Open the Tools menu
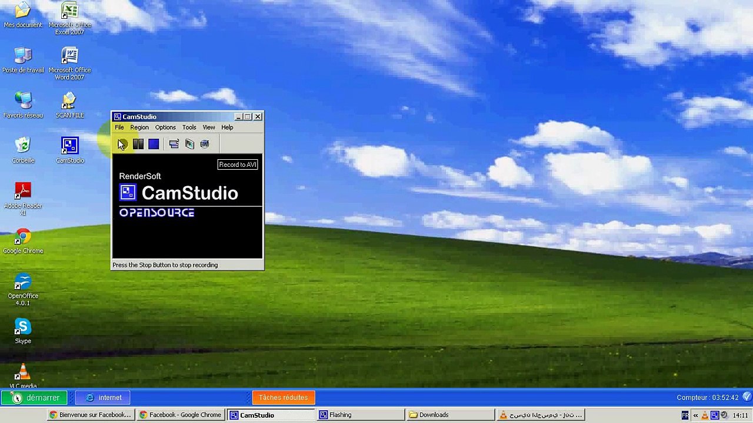 coord(189,127)
